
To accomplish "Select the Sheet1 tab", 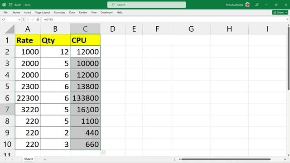I will (x=29, y=159).
